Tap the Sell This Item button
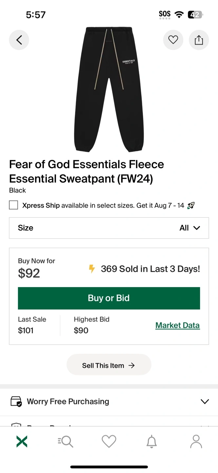Image resolution: width=218 pixels, height=473 pixels. coord(109,365)
